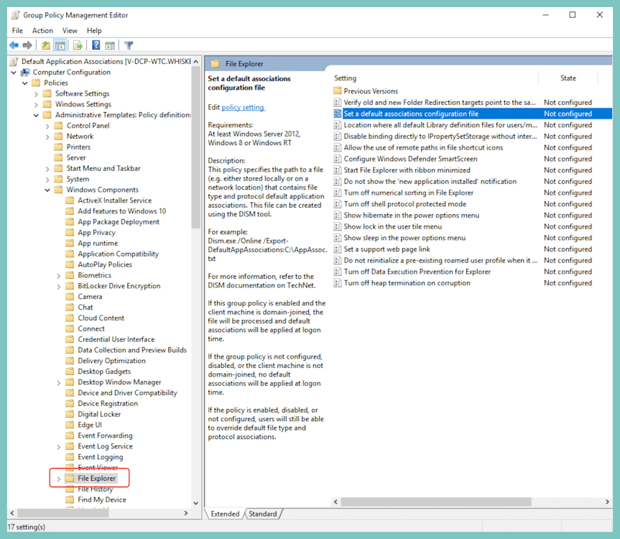
Task: Click the back navigation arrow in the toolbar
Action: point(14,45)
